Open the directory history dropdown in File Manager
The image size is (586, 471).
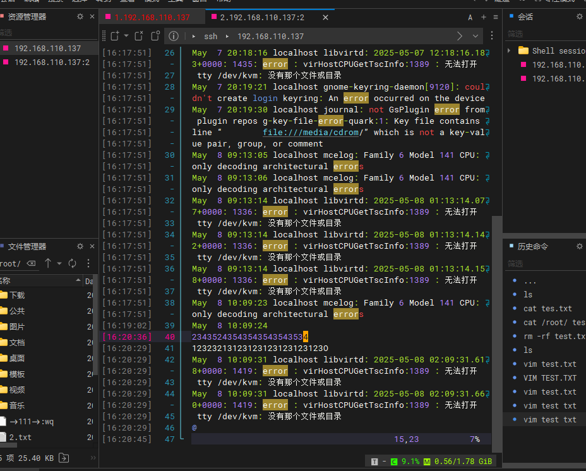[x=59, y=263]
